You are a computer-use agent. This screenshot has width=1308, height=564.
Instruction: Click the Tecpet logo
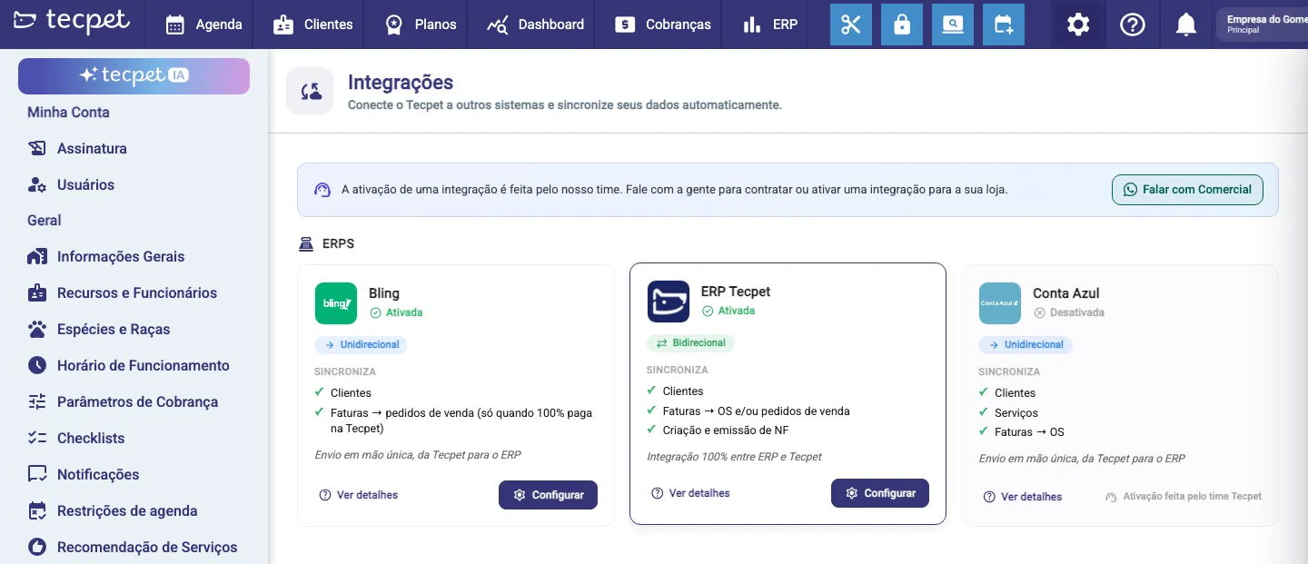[x=73, y=23]
